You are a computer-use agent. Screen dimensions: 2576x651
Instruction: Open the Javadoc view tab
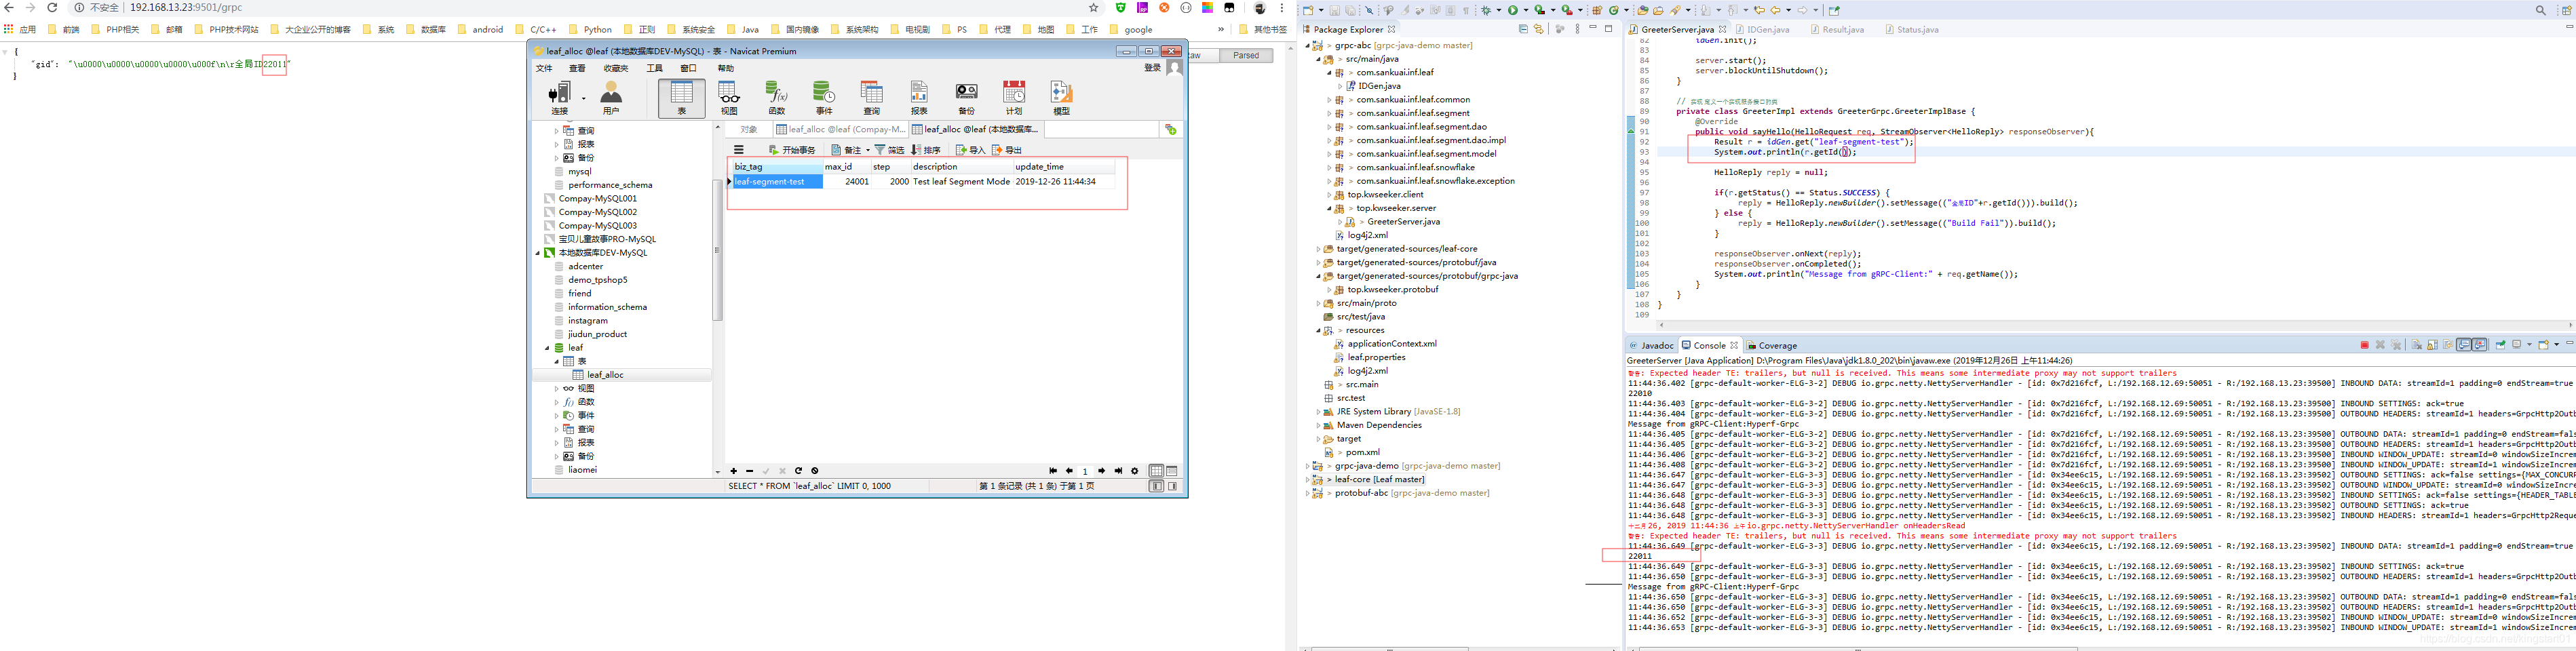click(1652, 346)
